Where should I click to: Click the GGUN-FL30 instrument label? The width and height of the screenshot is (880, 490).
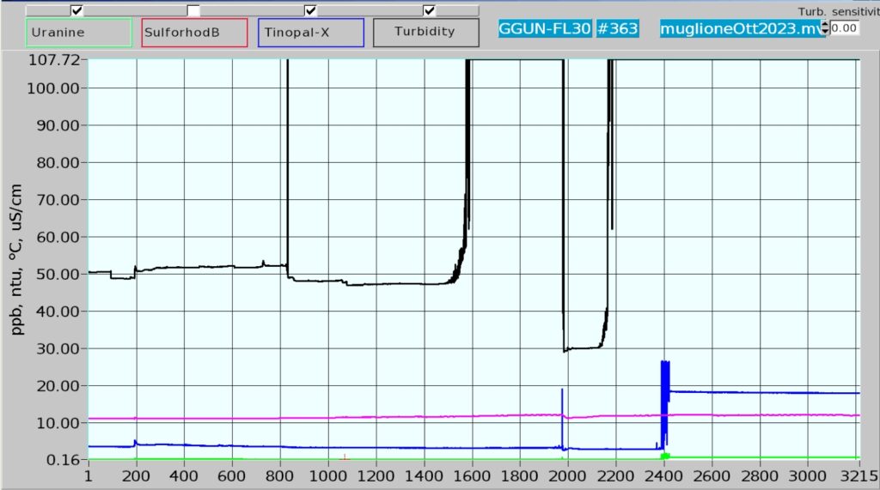tap(544, 28)
